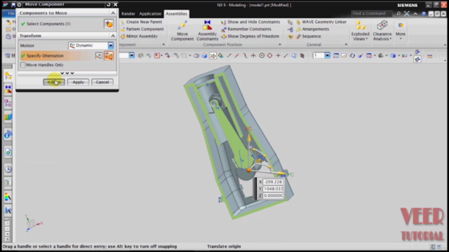
Task: Collapse the Transform section
Action: (x=113, y=36)
